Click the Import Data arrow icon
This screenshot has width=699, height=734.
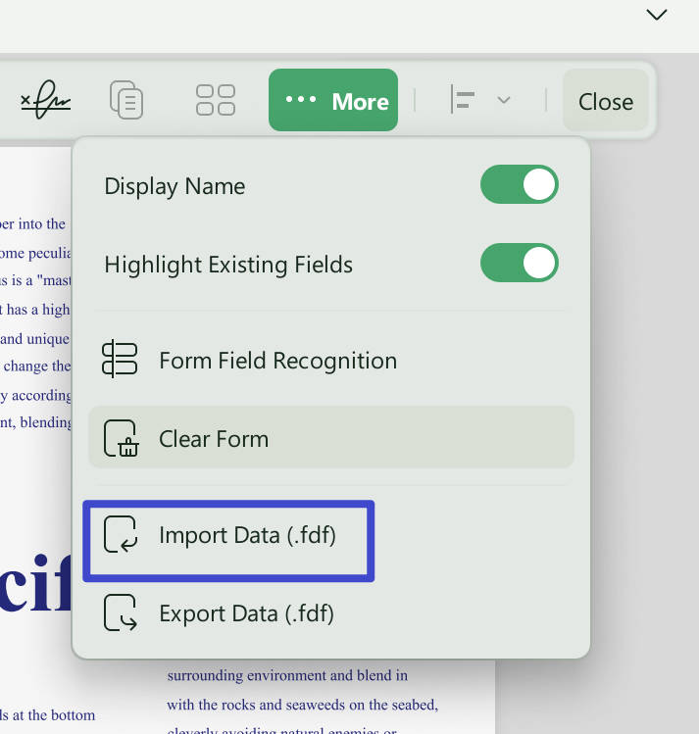coord(121,535)
